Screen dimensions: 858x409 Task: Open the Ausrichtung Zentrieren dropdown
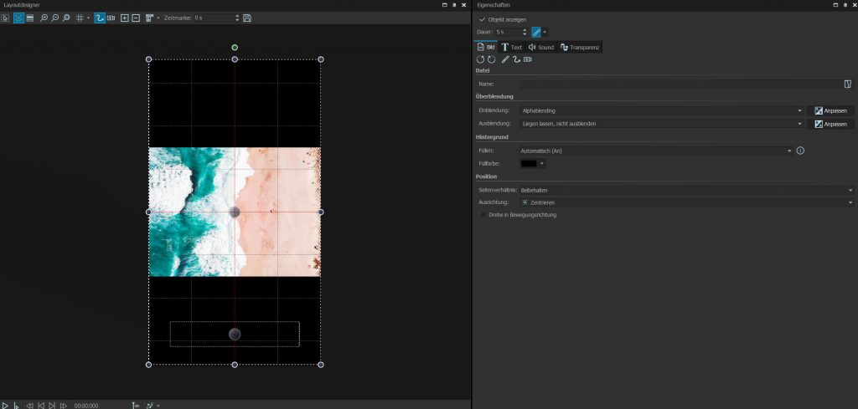tap(685, 202)
